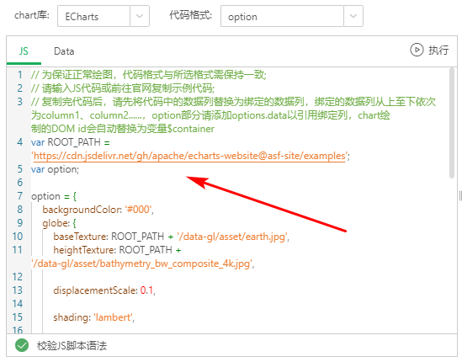Place cursor on the var option line

point(55,169)
